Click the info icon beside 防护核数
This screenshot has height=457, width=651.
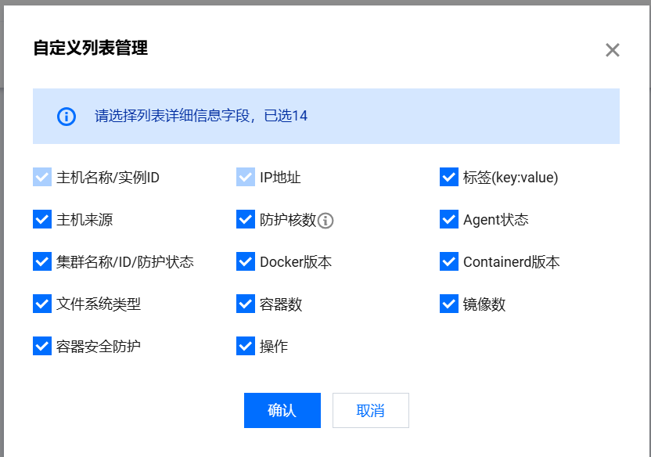pos(326,221)
